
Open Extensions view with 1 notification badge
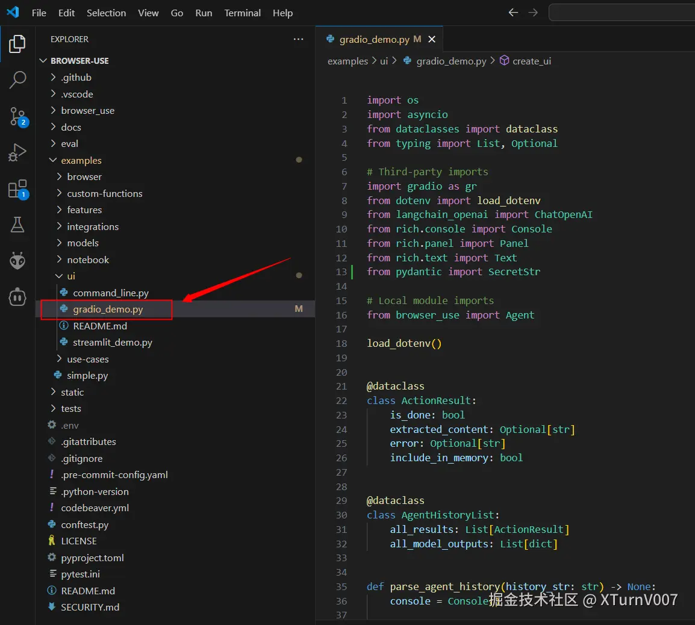point(17,188)
